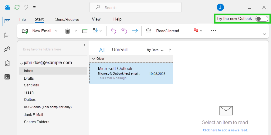
Task: Click the link to add a news feed
Action: coord(225,130)
